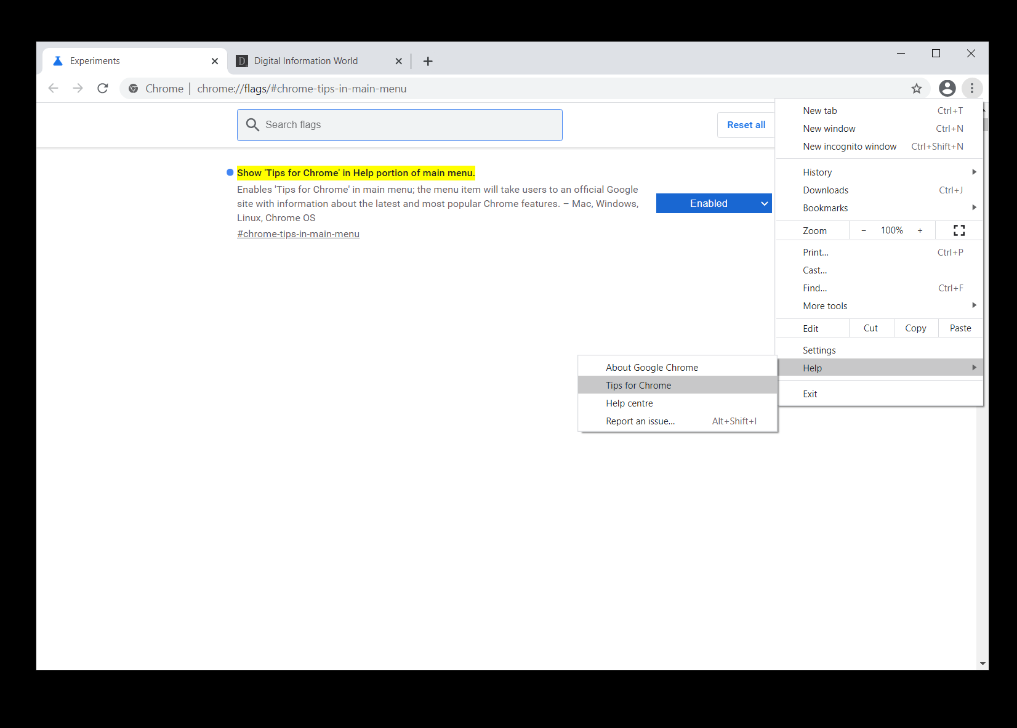The height and width of the screenshot is (728, 1017).
Task: Click the page scrollbar down arrow
Action: click(x=983, y=663)
